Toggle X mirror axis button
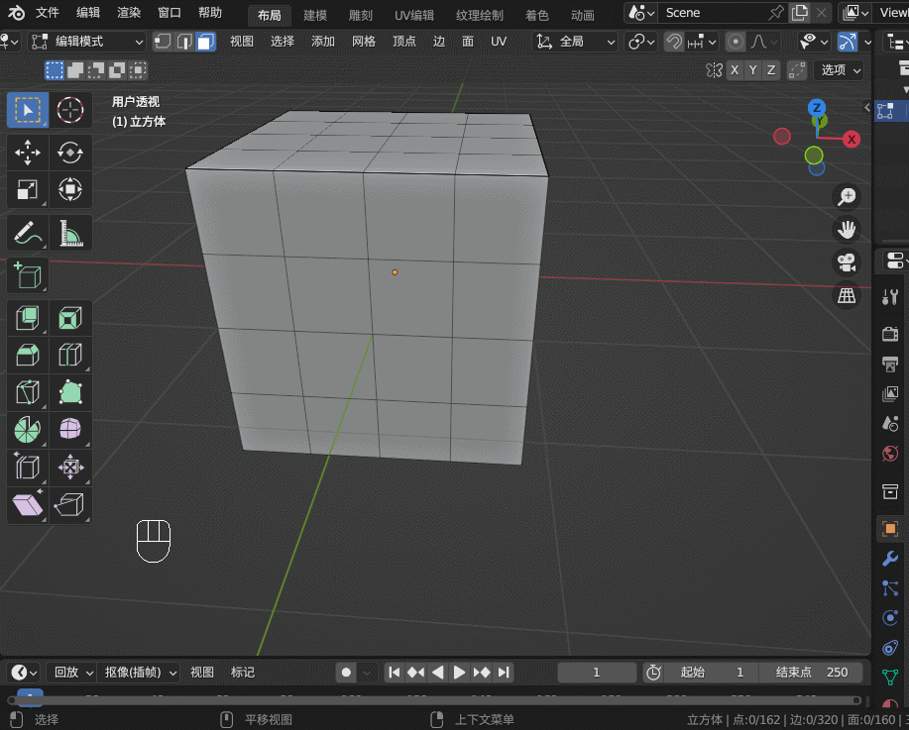This screenshot has height=730, width=909. [735, 70]
